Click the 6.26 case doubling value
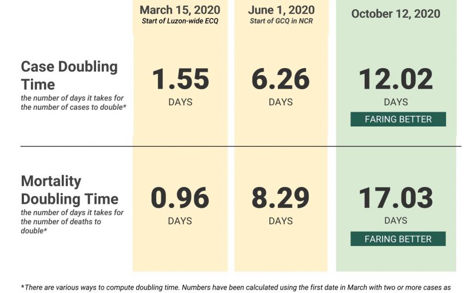The height and width of the screenshot is (293, 470). click(x=281, y=80)
